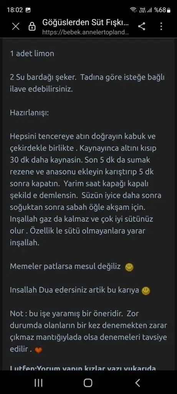The height and width of the screenshot is (394, 177).
Task: Tap the Android home button
Action: point(88,383)
